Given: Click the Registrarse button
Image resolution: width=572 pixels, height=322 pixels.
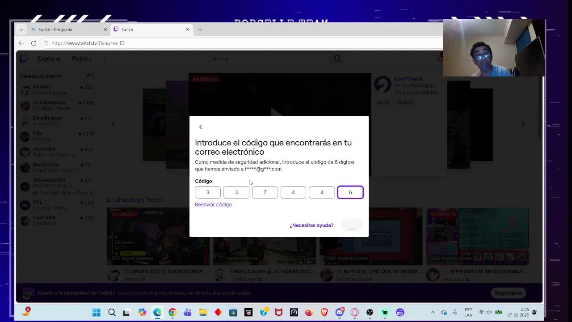Looking at the screenshot, I should point(508,293).
